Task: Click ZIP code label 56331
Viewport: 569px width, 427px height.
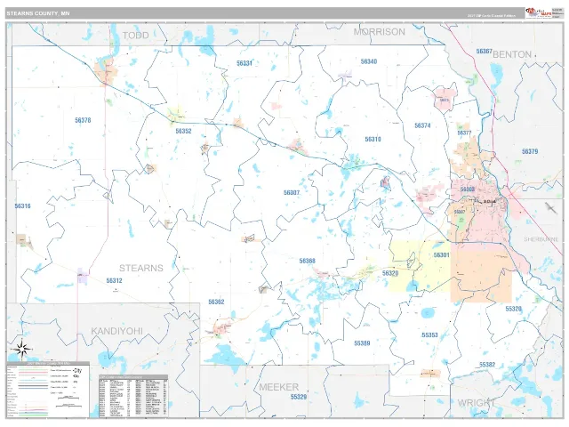Action: coord(244,63)
